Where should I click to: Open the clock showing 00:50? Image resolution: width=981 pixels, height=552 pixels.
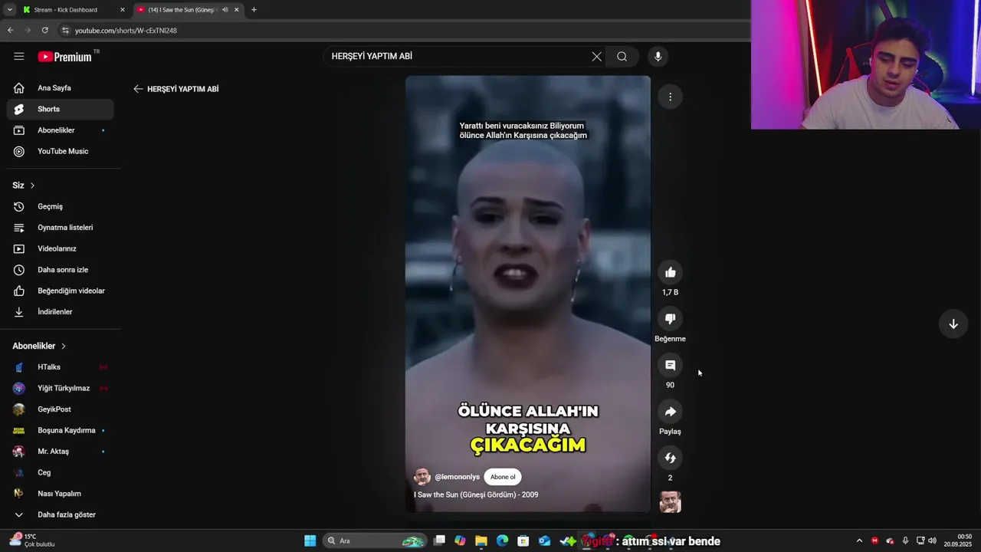click(958, 540)
